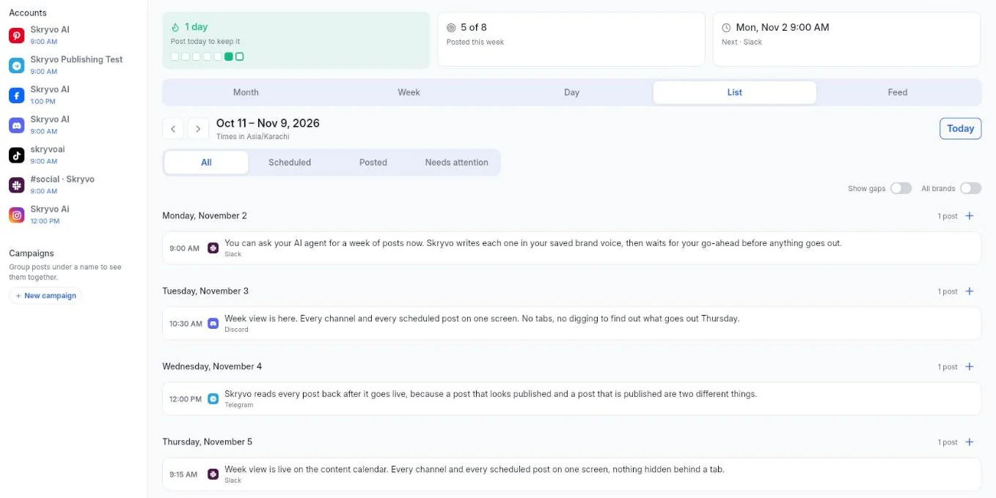Filter by Needs attention
The width and height of the screenshot is (996, 498).
click(x=456, y=163)
